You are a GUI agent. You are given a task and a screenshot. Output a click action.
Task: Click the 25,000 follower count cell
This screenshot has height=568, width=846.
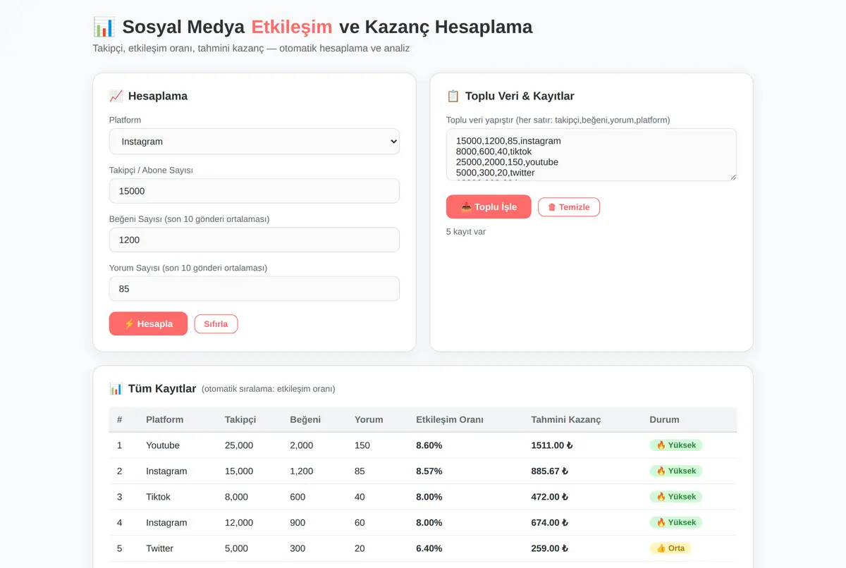(239, 445)
